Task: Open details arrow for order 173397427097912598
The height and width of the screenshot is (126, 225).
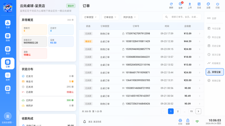Action: click(200, 33)
